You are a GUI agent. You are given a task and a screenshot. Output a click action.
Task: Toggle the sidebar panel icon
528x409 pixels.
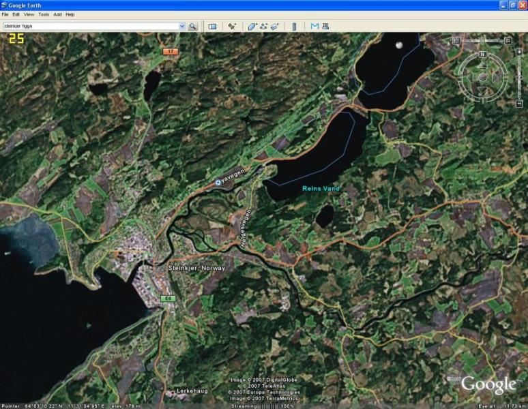coord(212,26)
